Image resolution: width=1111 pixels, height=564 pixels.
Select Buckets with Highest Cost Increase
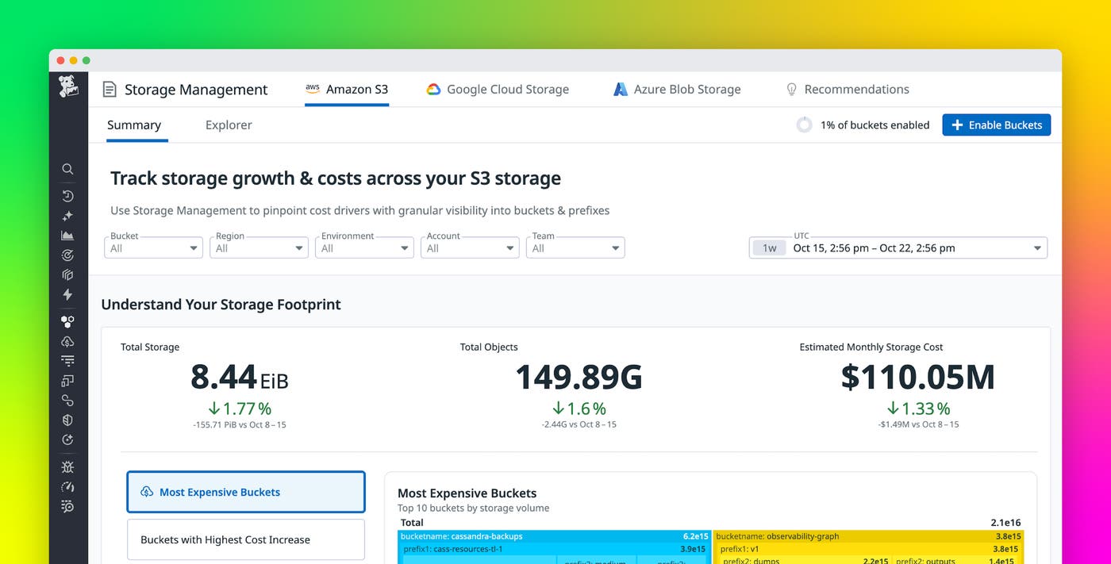pos(245,539)
